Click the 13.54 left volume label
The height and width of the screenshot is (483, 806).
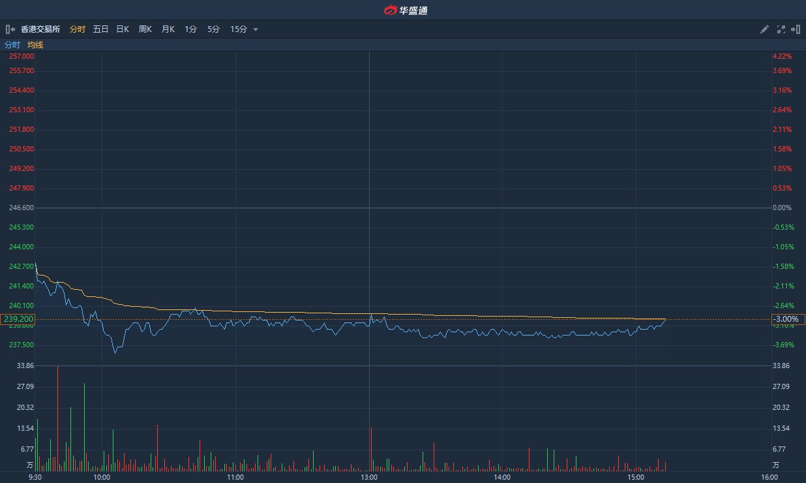(25, 428)
